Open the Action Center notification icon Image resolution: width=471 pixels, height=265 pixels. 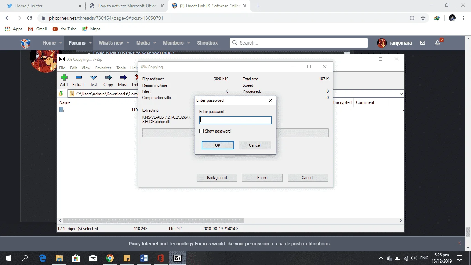tap(459, 258)
